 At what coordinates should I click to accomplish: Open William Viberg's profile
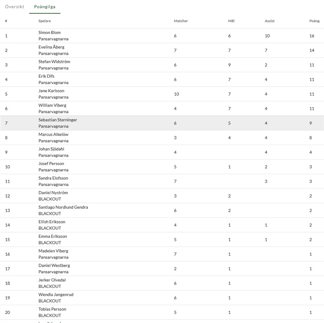pyautogui.click(x=52, y=105)
